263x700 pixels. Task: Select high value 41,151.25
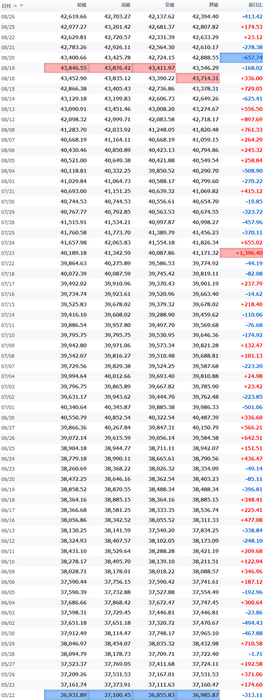pos(118,192)
